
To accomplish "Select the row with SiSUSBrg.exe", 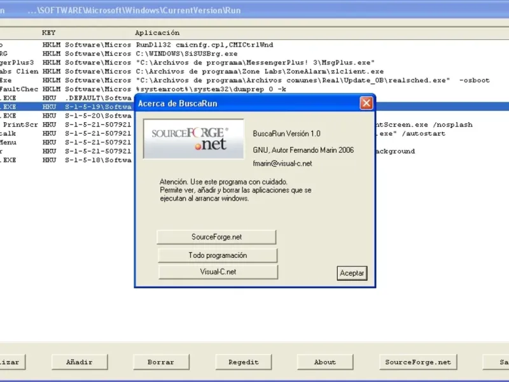I will [254, 53].
